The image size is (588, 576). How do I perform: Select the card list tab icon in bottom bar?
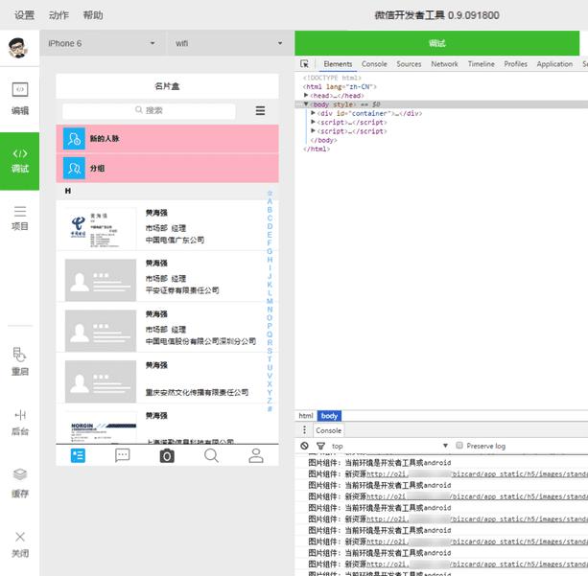tap(78, 455)
